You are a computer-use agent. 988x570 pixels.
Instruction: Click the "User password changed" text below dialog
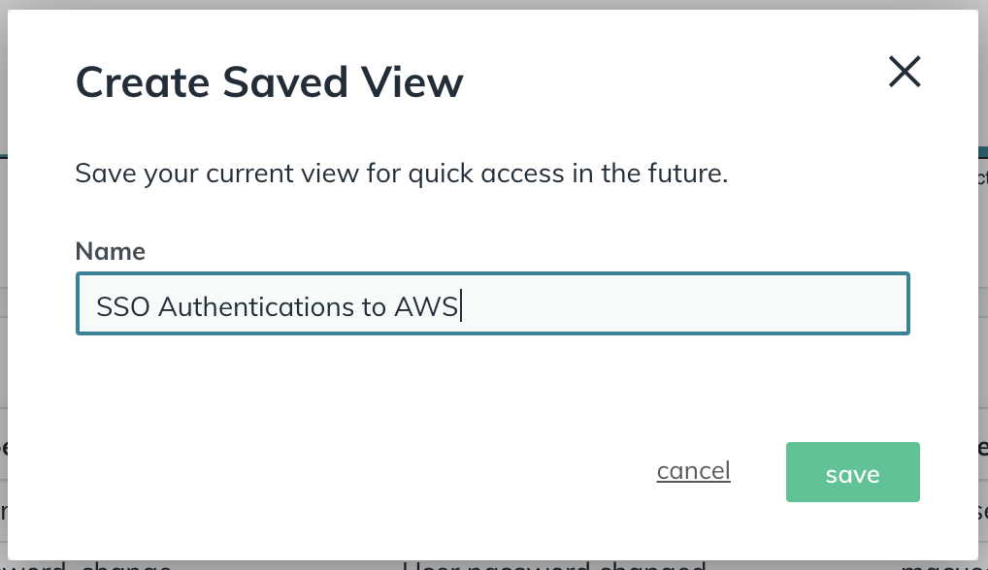pyautogui.click(x=553, y=565)
